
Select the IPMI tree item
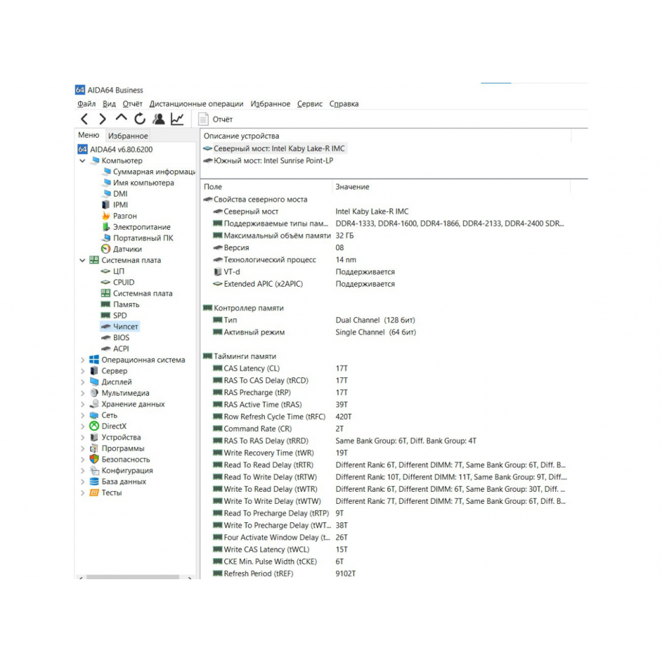tap(115, 205)
